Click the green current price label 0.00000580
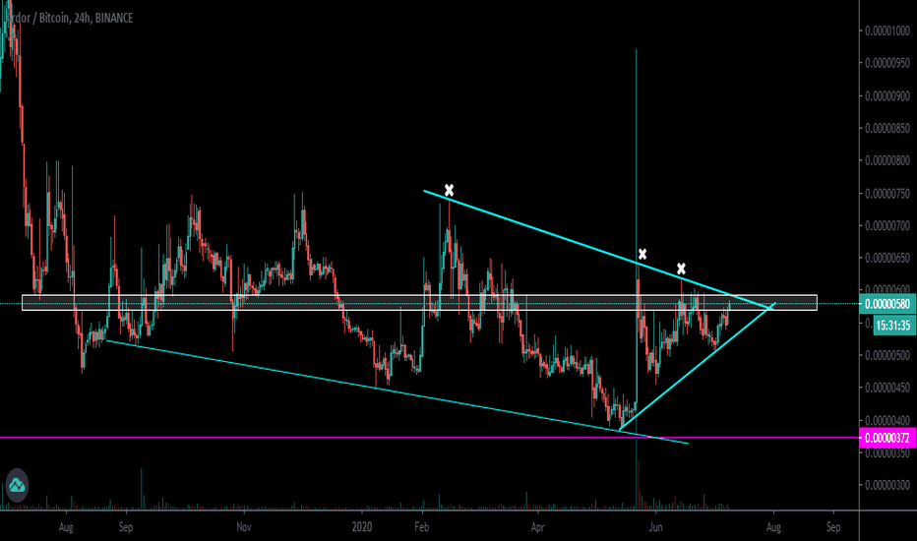The image size is (917, 541). (x=887, y=304)
